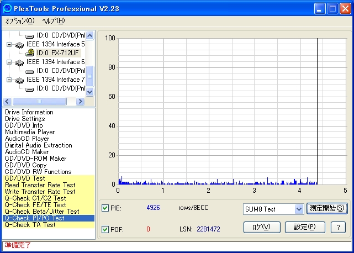Viewport: 354px width, 253px height.
Task: Click the POF value 0
Action: pos(148,229)
